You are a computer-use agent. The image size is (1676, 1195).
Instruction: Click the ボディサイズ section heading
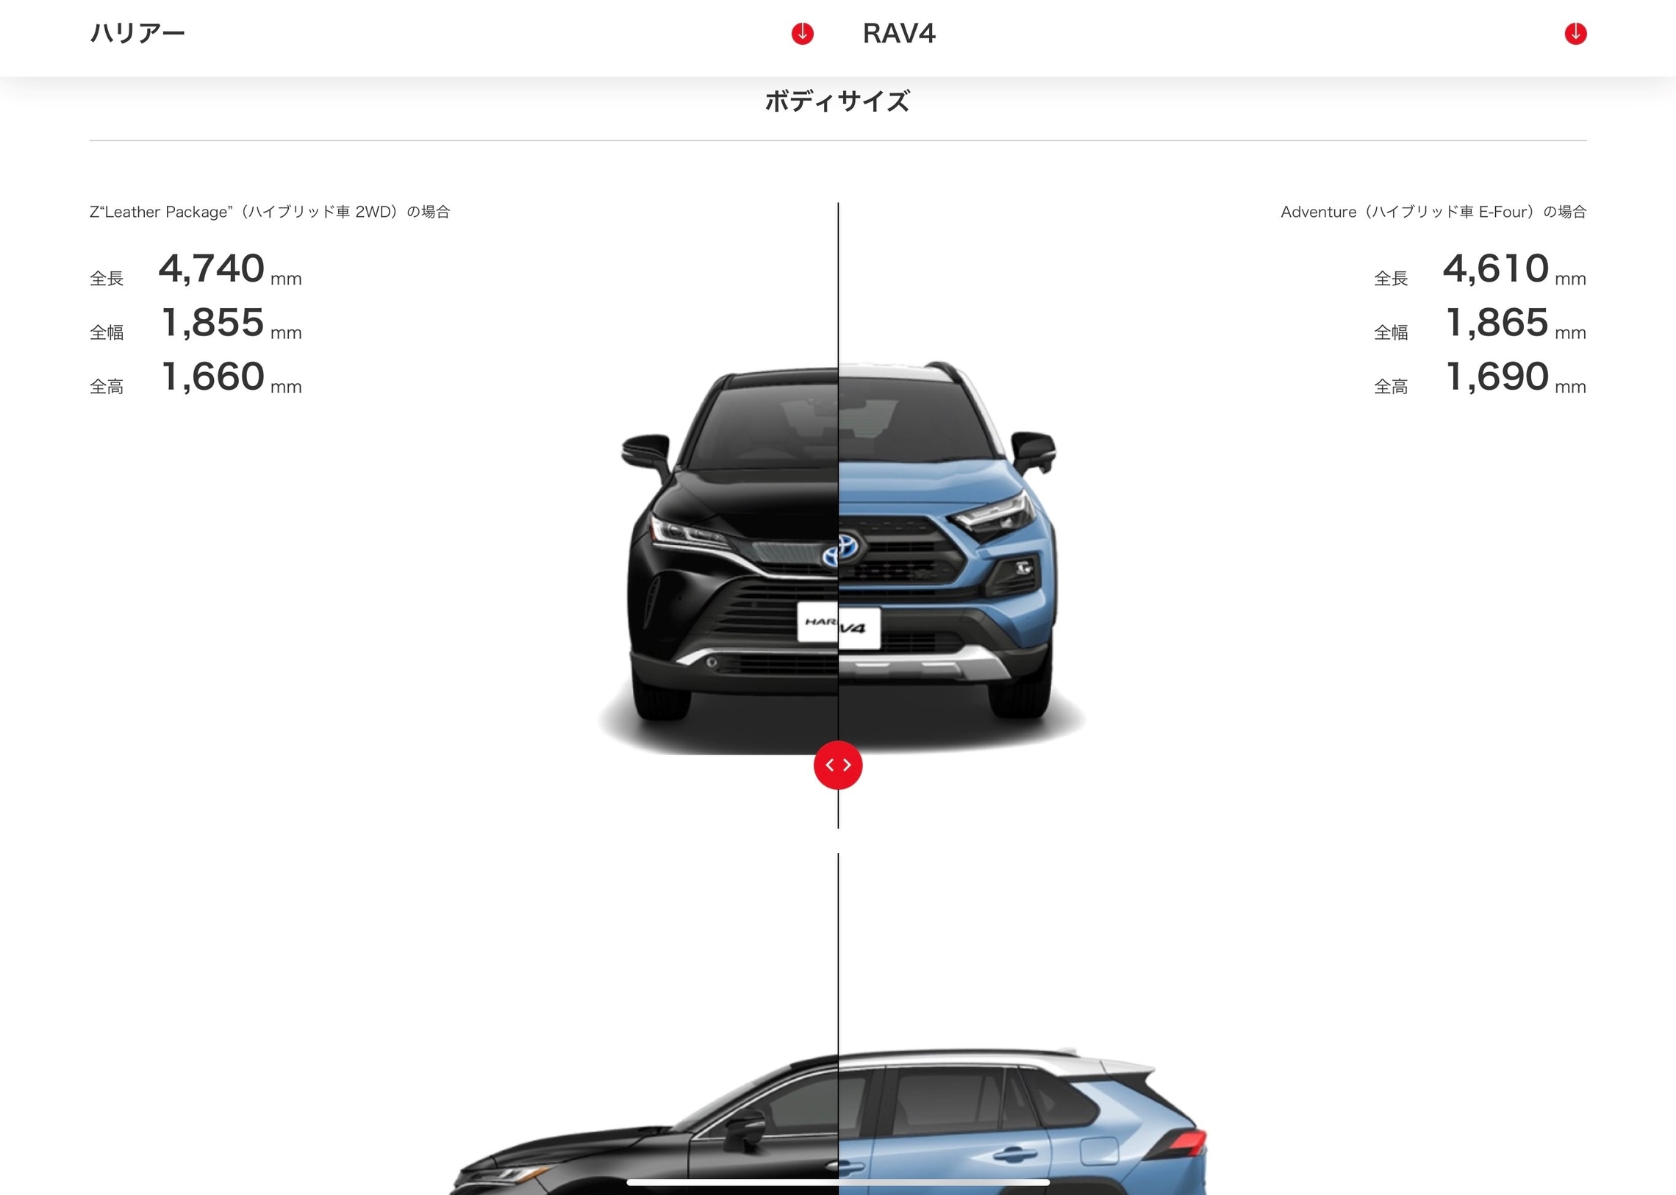tap(837, 101)
